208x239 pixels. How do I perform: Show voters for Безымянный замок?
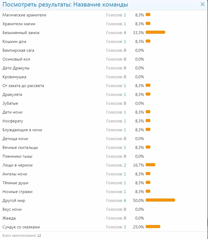[x=125, y=33]
